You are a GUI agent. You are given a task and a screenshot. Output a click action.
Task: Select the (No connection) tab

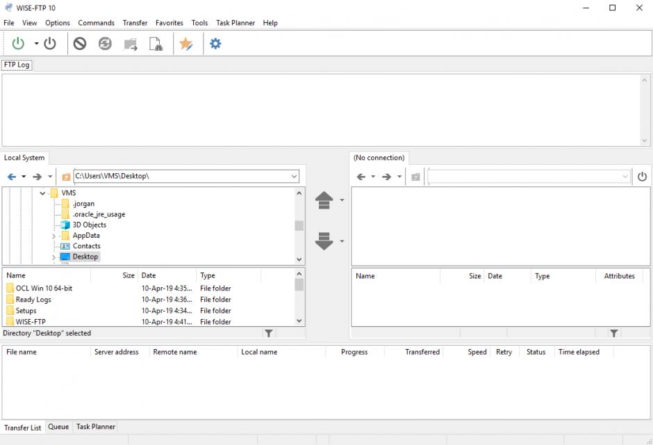[x=379, y=158]
